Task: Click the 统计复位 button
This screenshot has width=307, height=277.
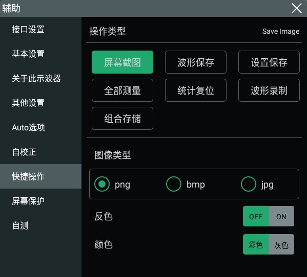Action: coord(196,90)
